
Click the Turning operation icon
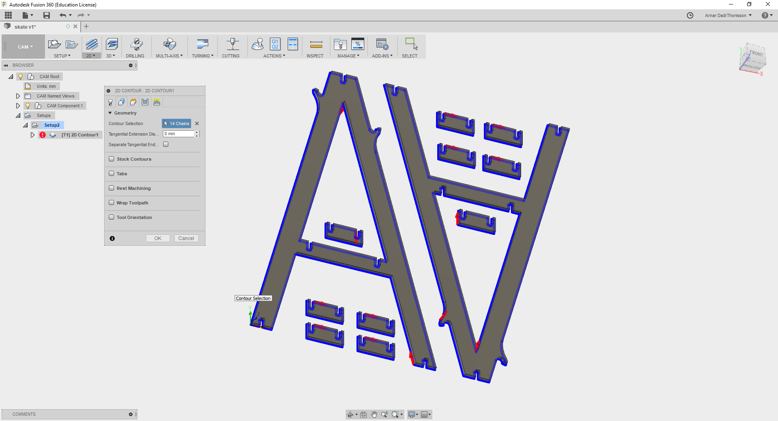203,44
